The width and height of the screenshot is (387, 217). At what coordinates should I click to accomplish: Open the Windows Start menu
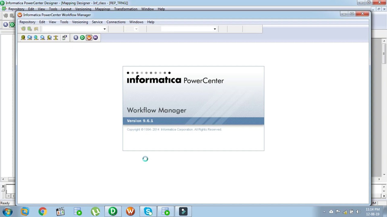pyautogui.click(x=8, y=212)
